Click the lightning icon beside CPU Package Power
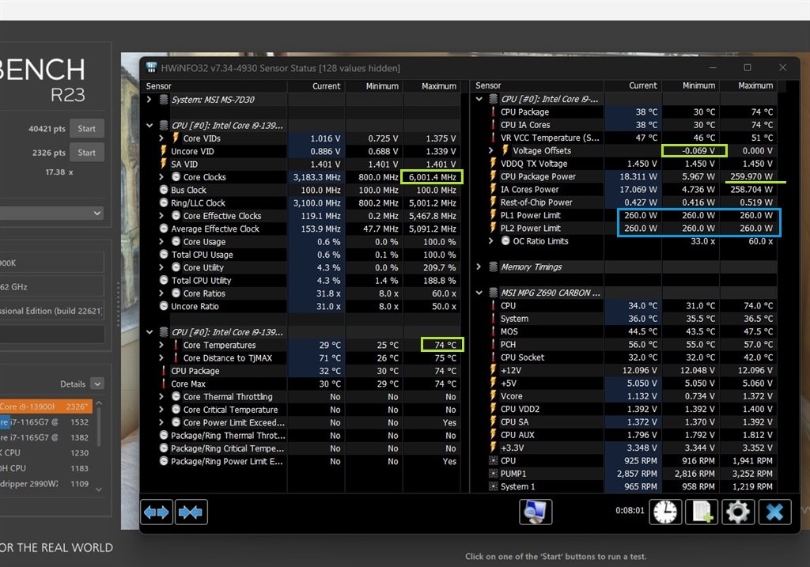810x567 pixels. pyautogui.click(x=493, y=176)
